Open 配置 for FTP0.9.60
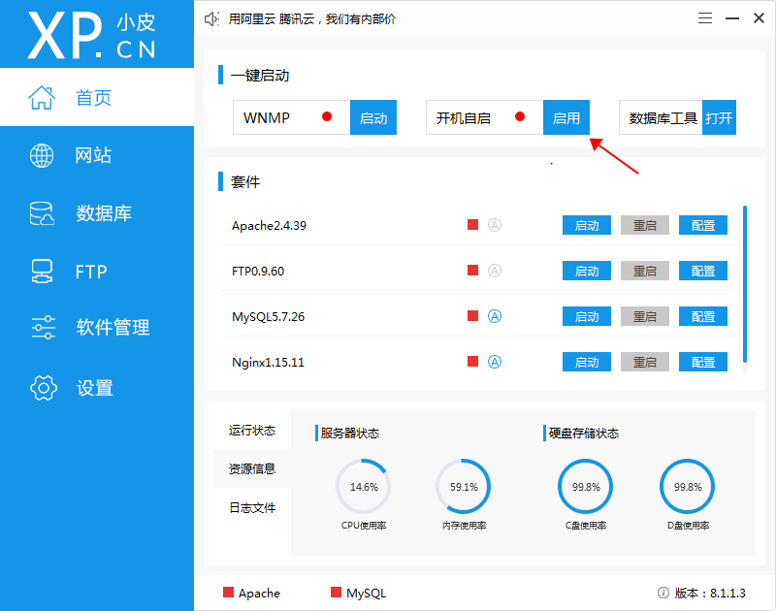The image size is (776, 611). point(702,271)
